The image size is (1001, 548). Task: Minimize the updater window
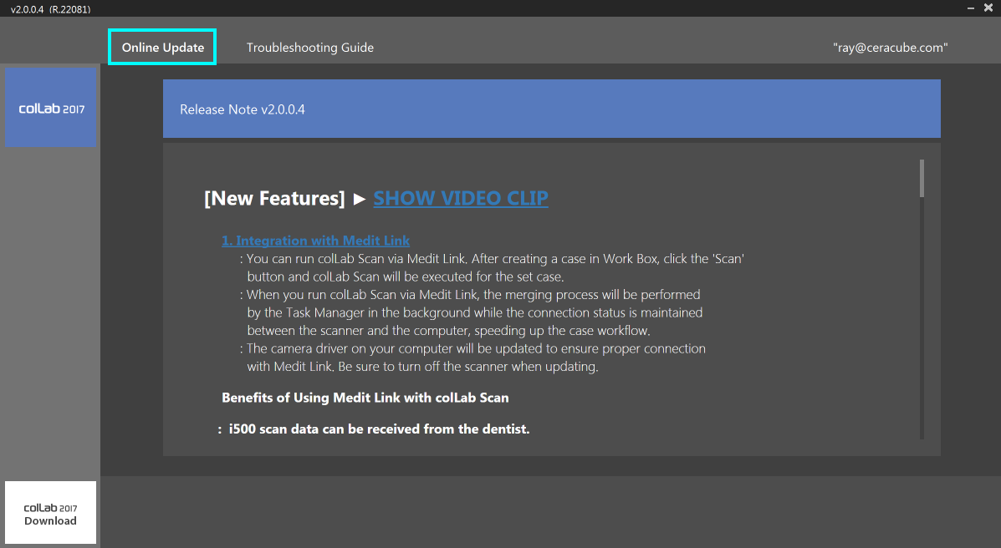970,8
